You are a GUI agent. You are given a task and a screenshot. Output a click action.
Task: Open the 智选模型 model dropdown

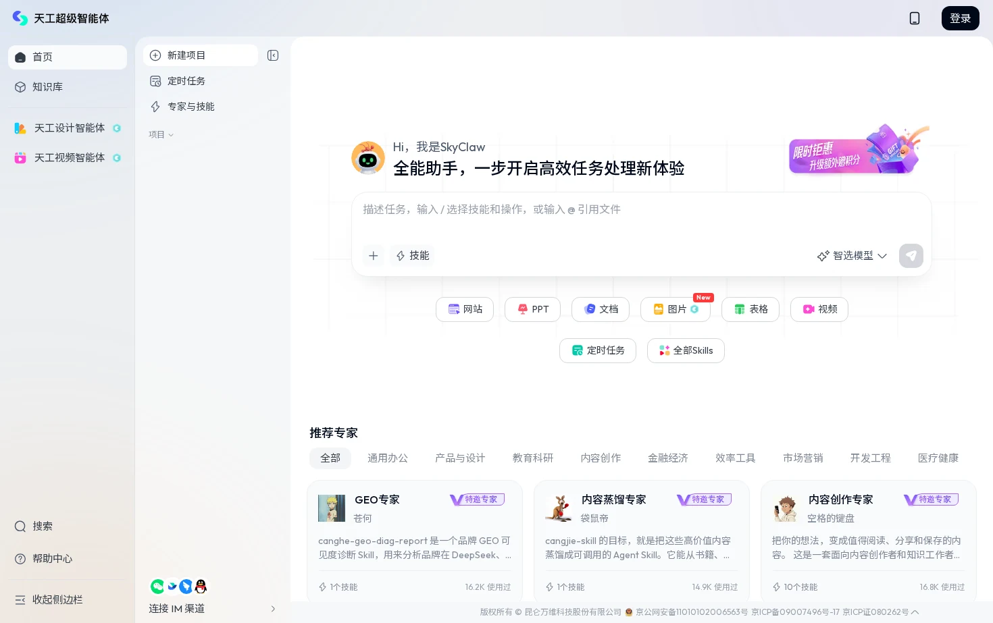coord(852,256)
